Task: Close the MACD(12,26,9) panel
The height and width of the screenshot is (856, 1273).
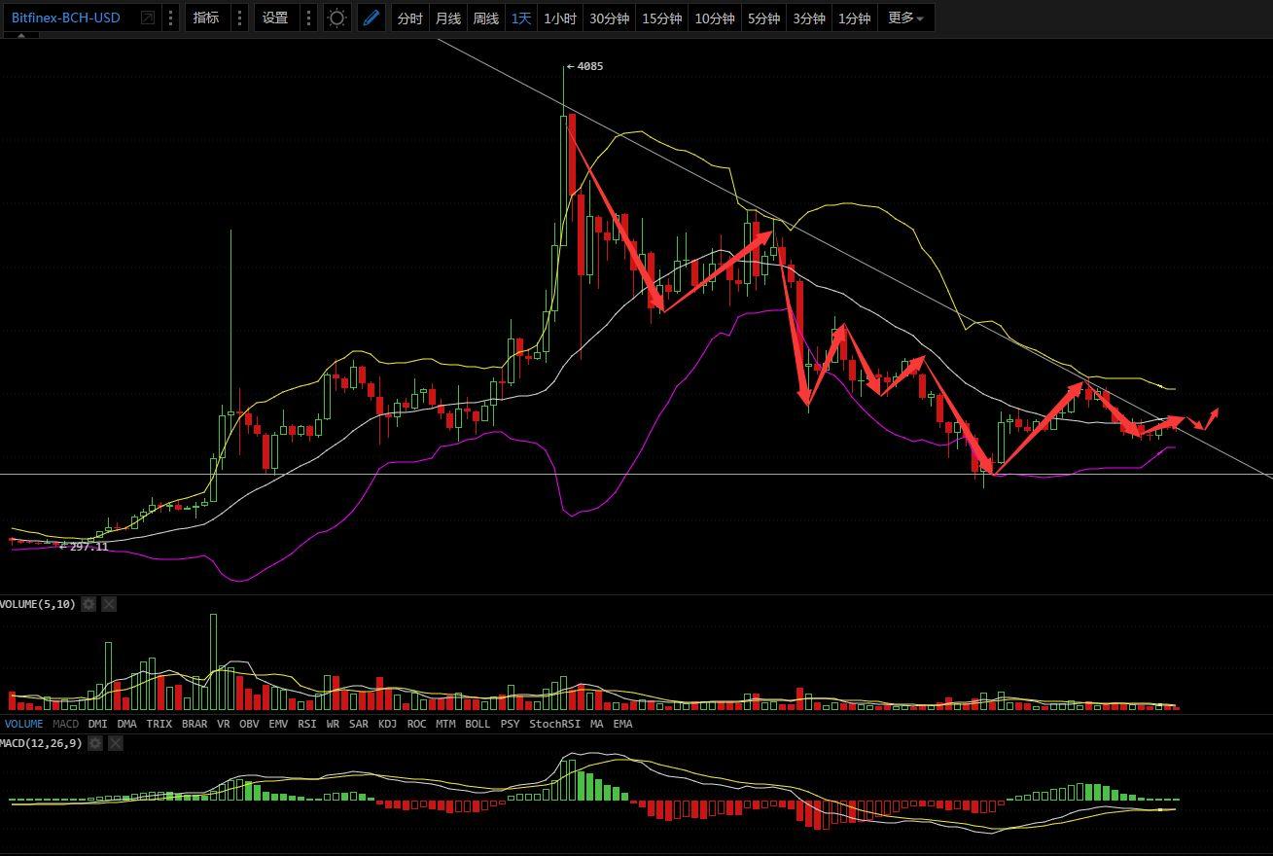Action: point(116,743)
